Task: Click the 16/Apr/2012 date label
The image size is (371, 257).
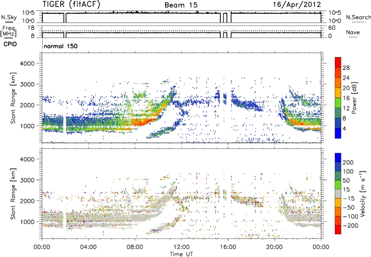Action: (x=297, y=5)
